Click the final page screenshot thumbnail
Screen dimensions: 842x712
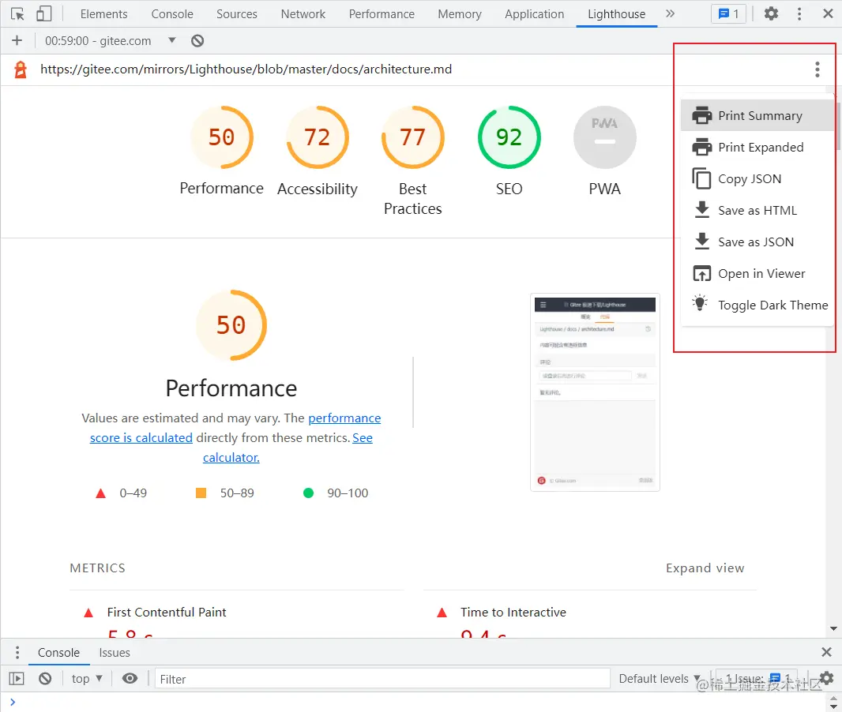tap(595, 392)
